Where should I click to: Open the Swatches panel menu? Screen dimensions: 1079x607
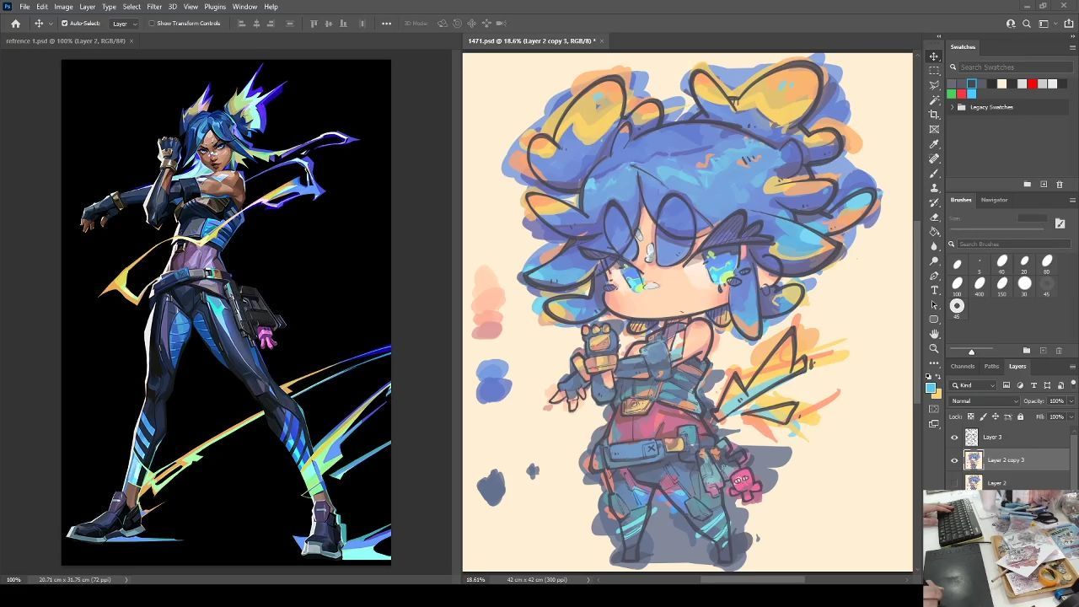1072,47
